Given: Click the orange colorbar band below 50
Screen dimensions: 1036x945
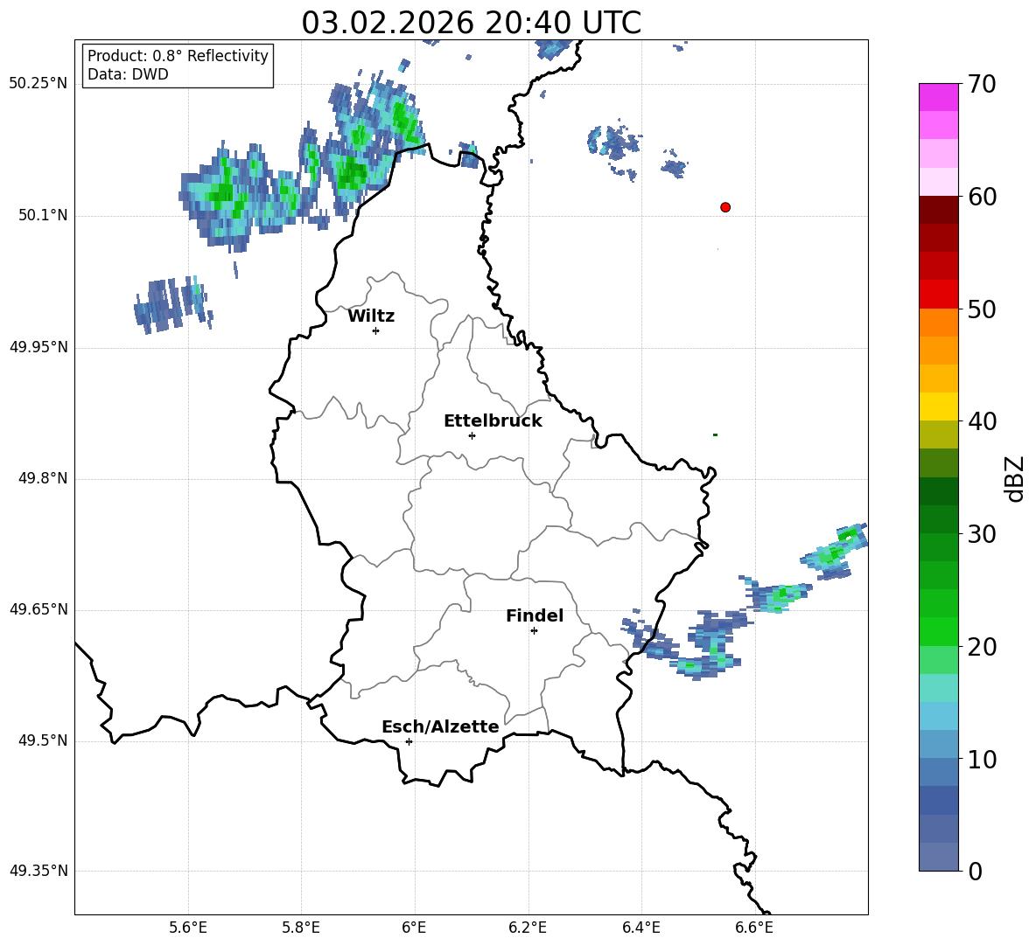Looking at the screenshot, I should [x=938, y=322].
